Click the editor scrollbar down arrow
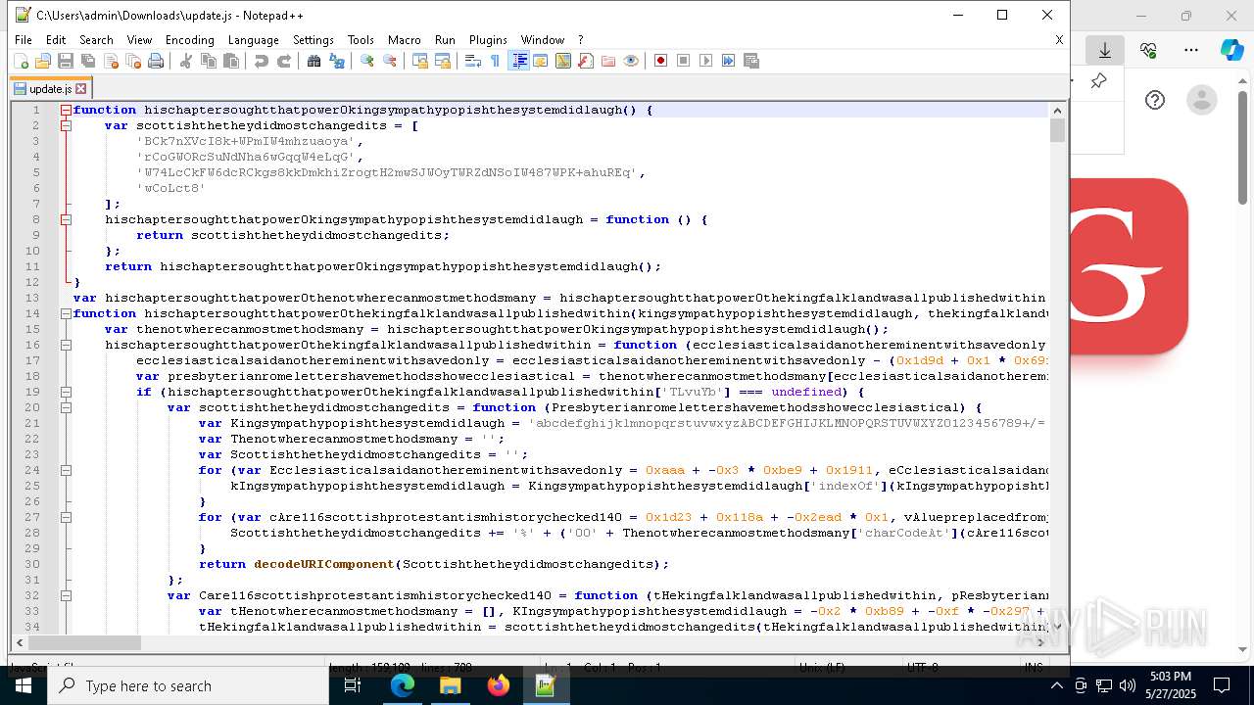The height and width of the screenshot is (705, 1254). (x=1057, y=626)
